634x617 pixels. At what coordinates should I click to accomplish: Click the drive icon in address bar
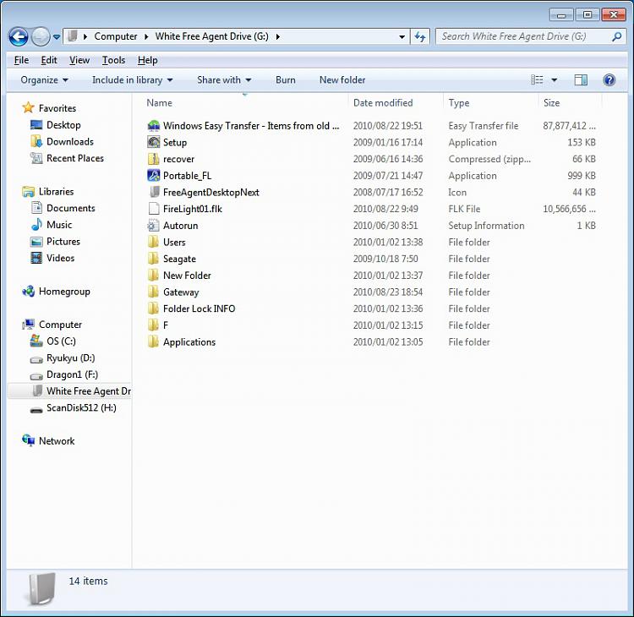(x=73, y=36)
